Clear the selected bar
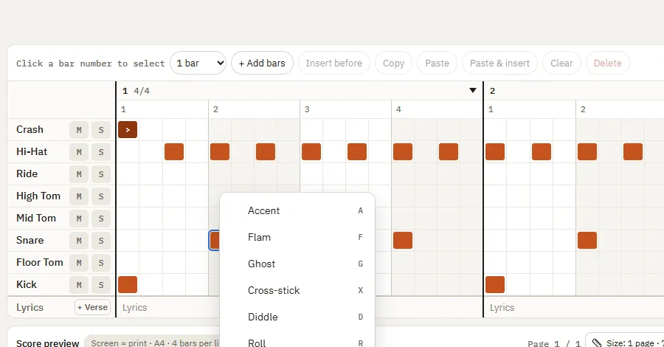664x347 pixels. point(561,63)
